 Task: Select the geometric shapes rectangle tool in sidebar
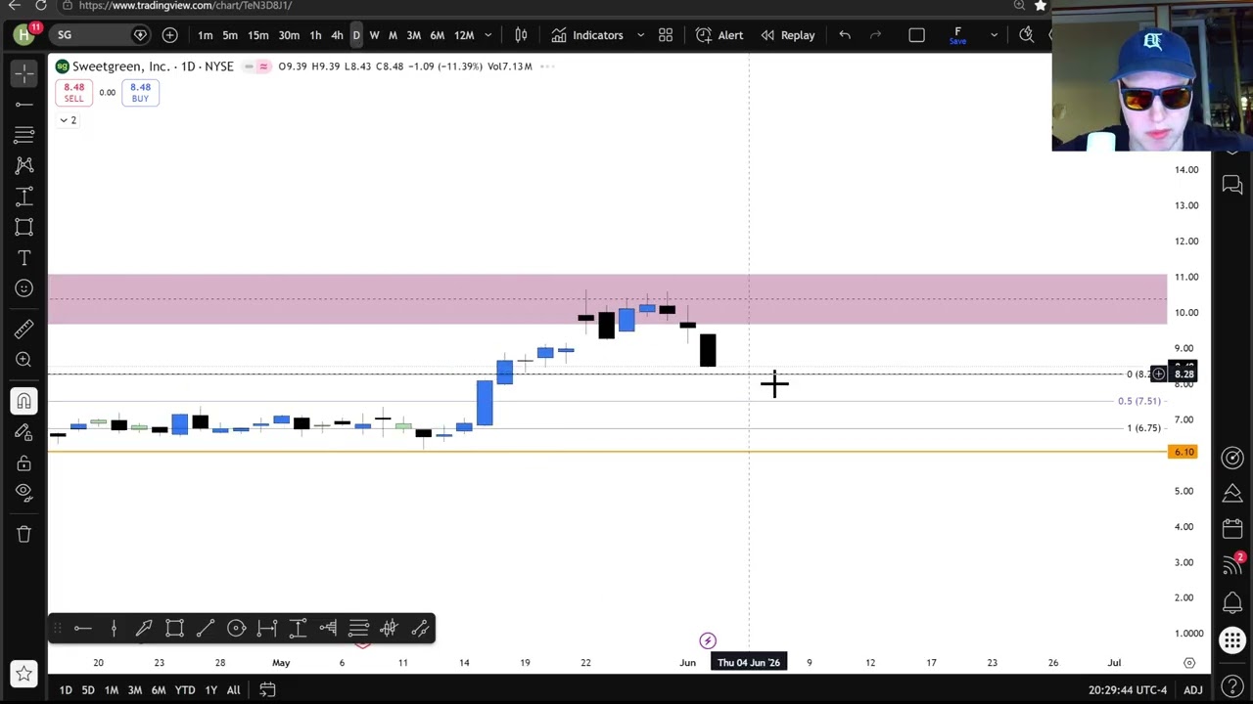click(24, 227)
